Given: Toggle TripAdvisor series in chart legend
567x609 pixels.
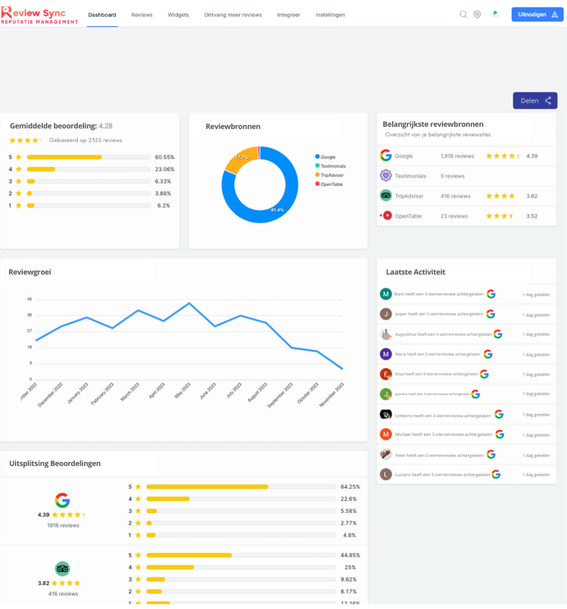Looking at the screenshot, I should (x=330, y=175).
